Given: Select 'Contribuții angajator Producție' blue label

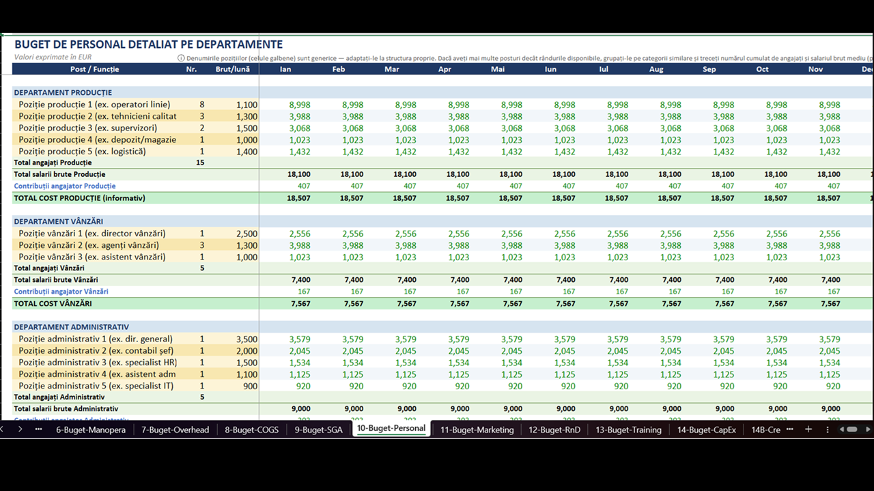Looking at the screenshot, I should [x=65, y=186].
